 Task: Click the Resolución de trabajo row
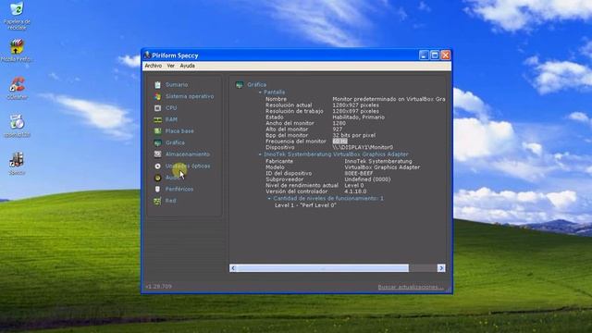click(322, 111)
